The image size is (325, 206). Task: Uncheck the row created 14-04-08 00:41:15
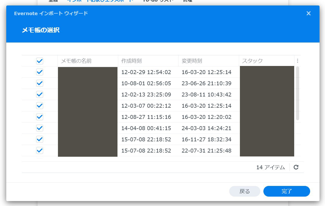pos(40,128)
